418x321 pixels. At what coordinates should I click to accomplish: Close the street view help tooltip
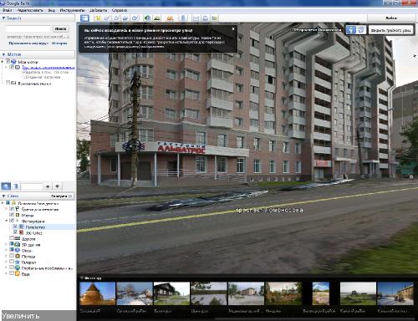(233, 28)
